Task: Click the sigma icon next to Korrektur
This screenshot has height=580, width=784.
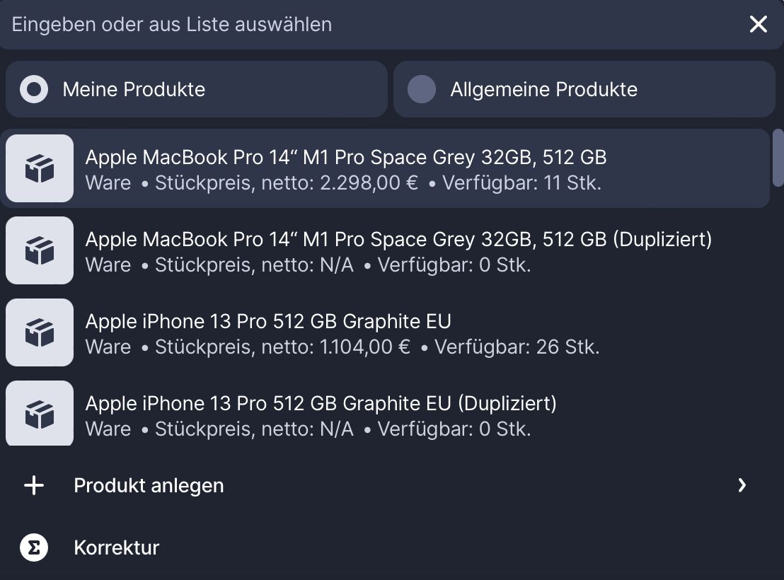Action: pos(34,547)
